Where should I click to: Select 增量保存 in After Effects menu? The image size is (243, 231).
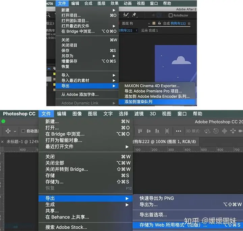(87, 61)
